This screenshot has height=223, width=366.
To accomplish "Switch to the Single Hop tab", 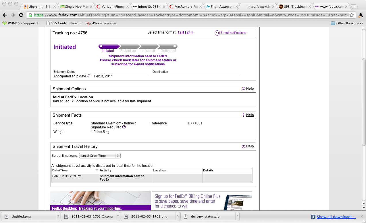I will pos(76,7).
